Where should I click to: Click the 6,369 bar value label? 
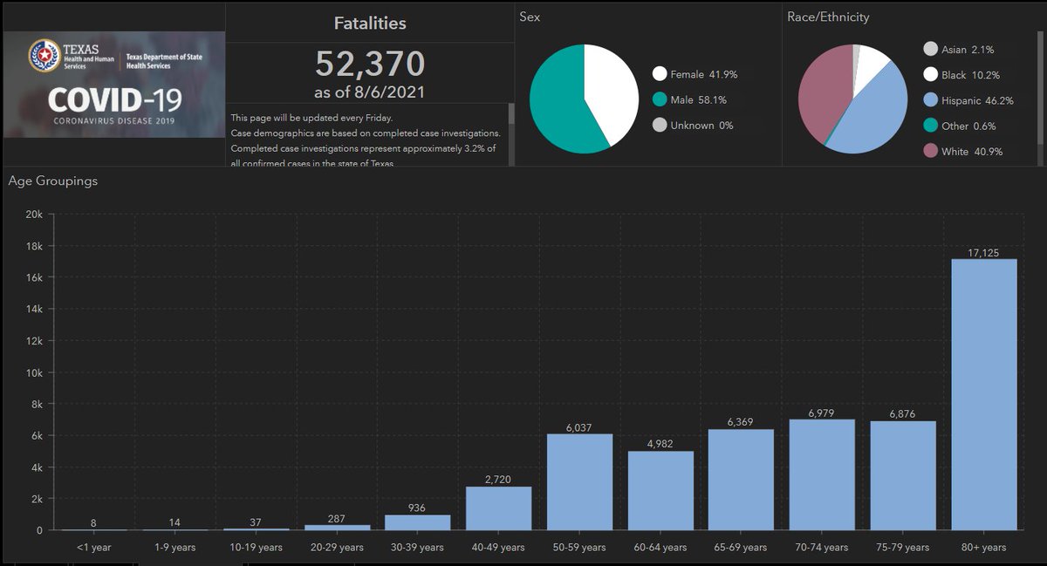[741, 421]
